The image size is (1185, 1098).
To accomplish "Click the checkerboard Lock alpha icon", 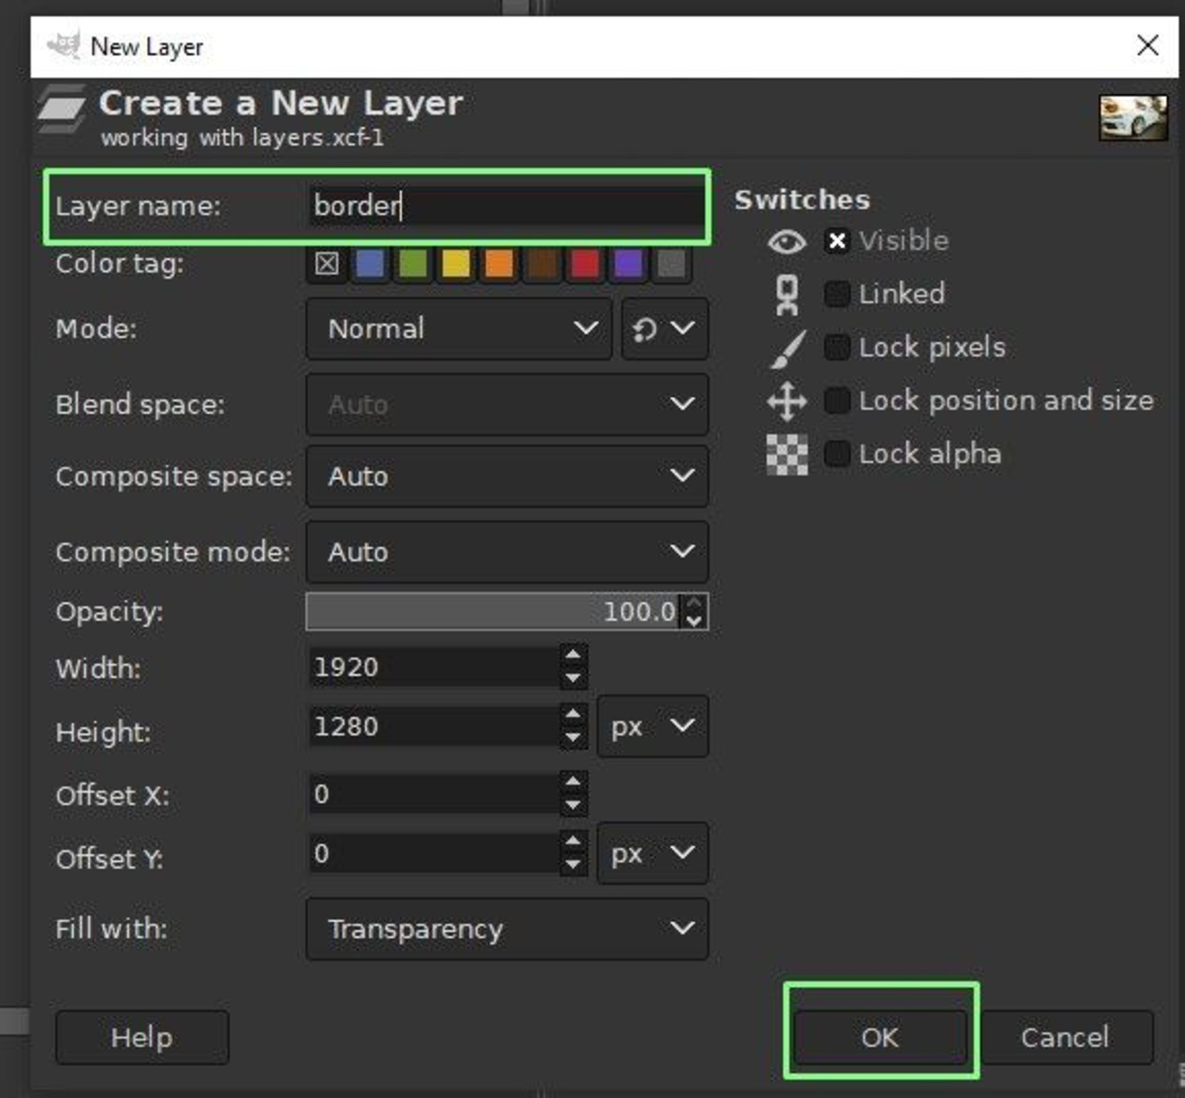I will click(786, 455).
